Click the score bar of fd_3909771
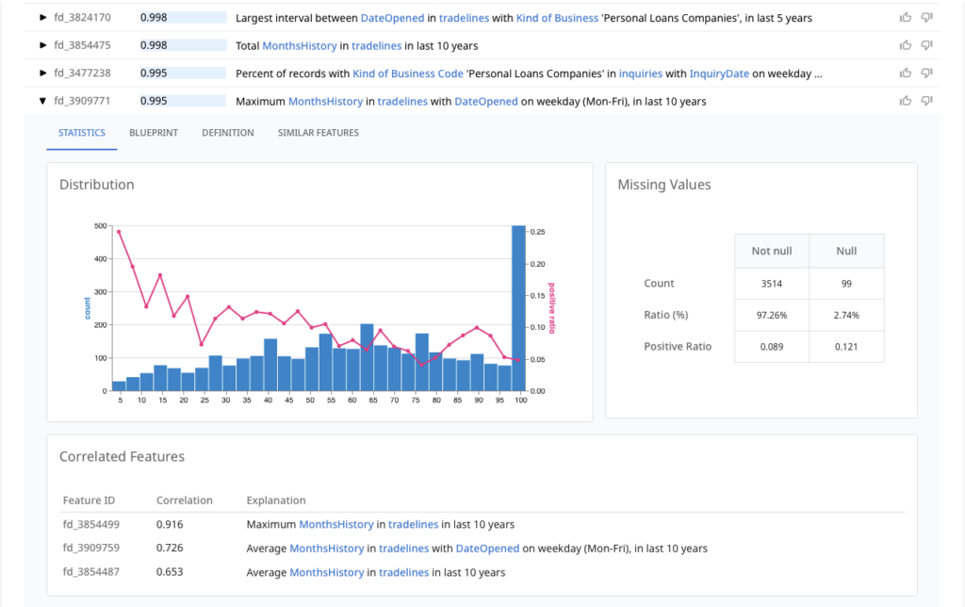This screenshot has height=607, width=965. 184,100
